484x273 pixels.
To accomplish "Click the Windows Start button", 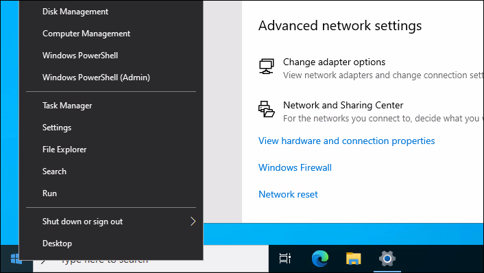I will point(15,259).
